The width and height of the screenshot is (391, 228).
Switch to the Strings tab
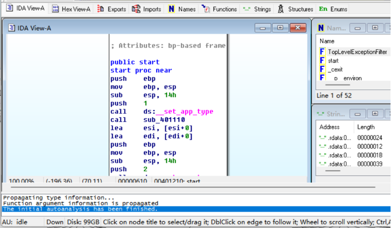(257, 9)
